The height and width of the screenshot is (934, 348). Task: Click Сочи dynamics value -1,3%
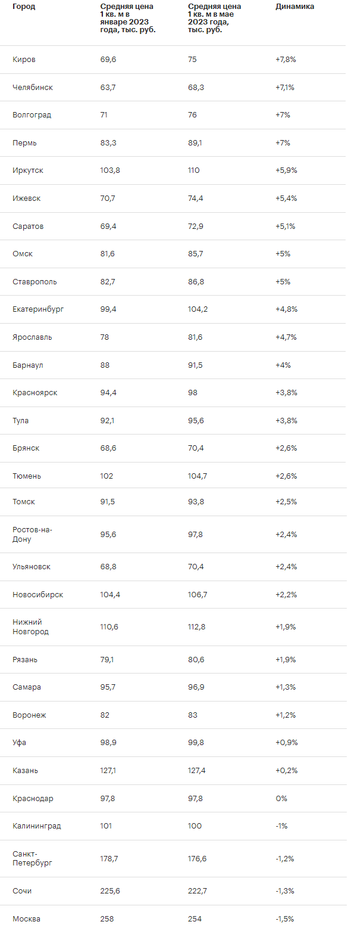coord(285,891)
